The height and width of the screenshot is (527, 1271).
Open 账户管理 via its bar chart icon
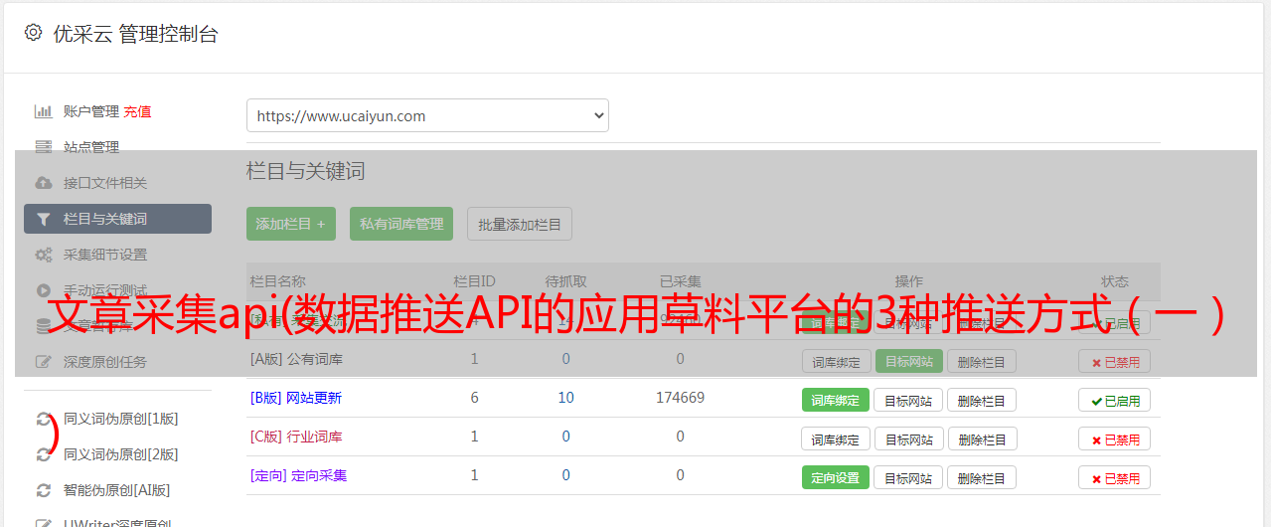coord(44,111)
